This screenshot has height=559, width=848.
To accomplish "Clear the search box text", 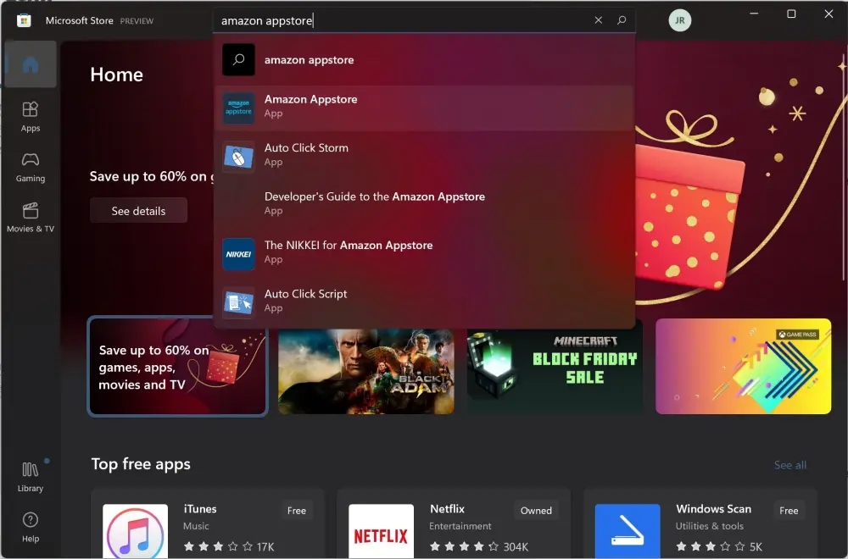I will [598, 20].
